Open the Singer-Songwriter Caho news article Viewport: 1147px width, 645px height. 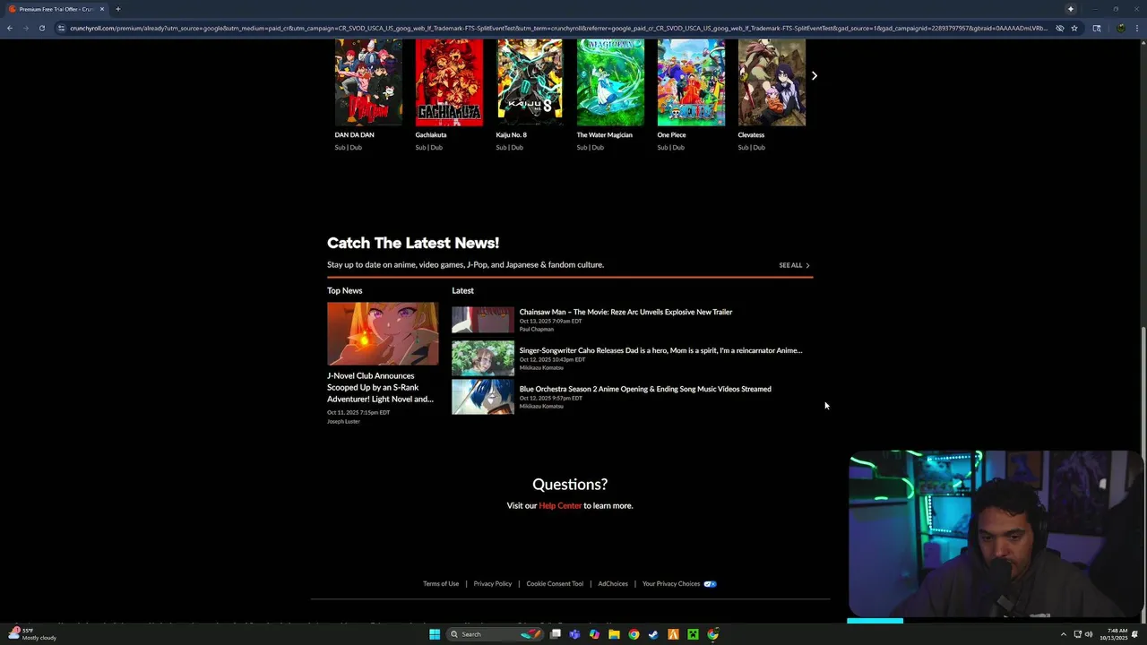[x=660, y=350]
